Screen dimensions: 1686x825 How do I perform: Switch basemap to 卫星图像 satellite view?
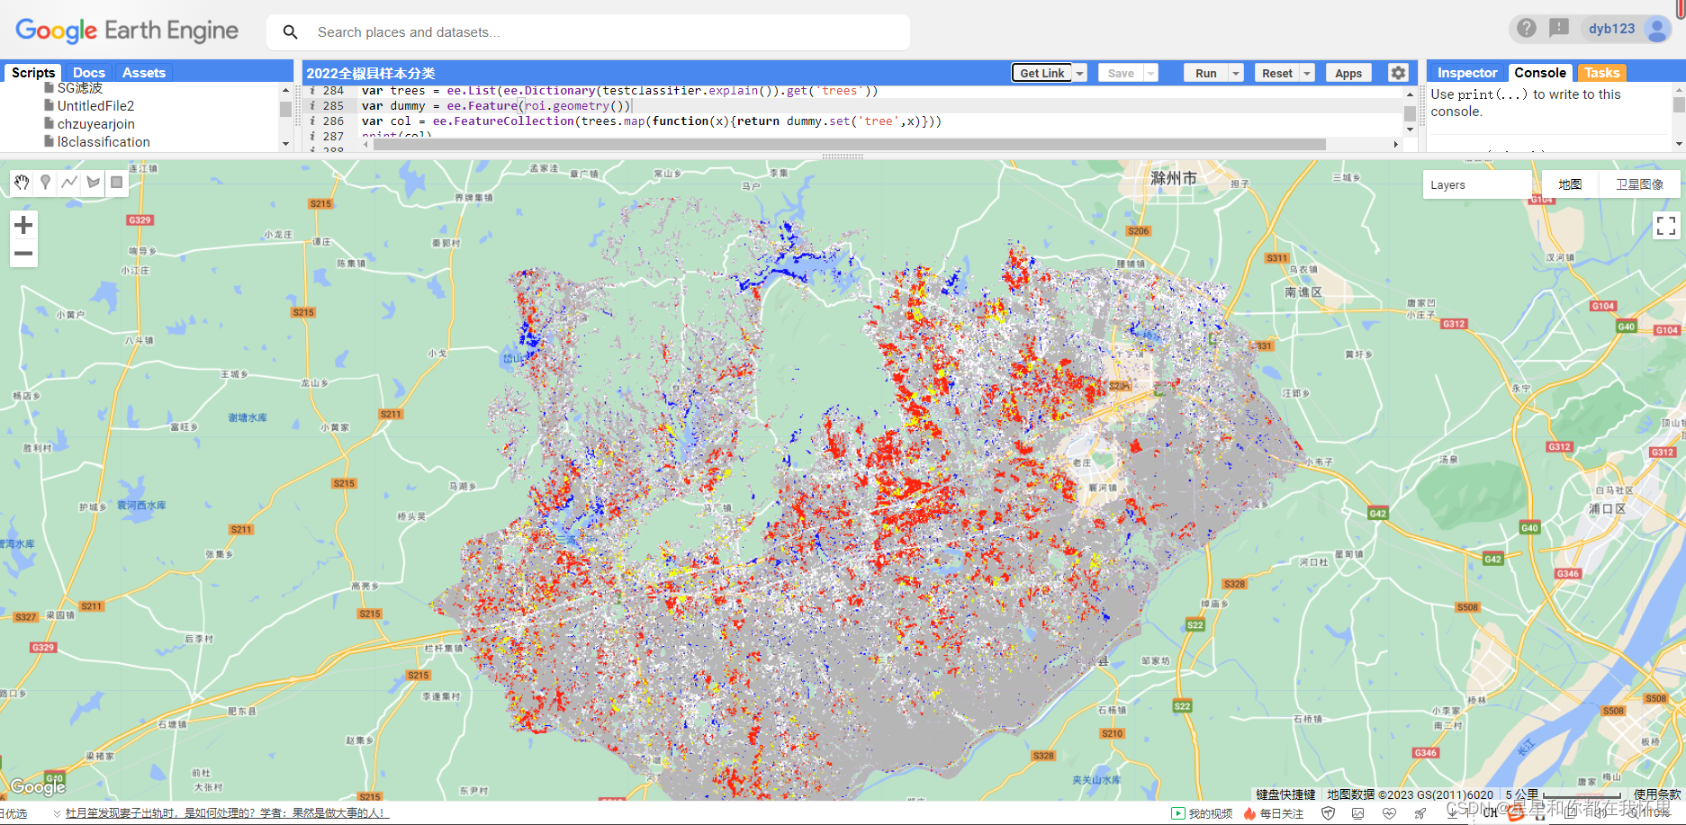pyautogui.click(x=1639, y=184)
